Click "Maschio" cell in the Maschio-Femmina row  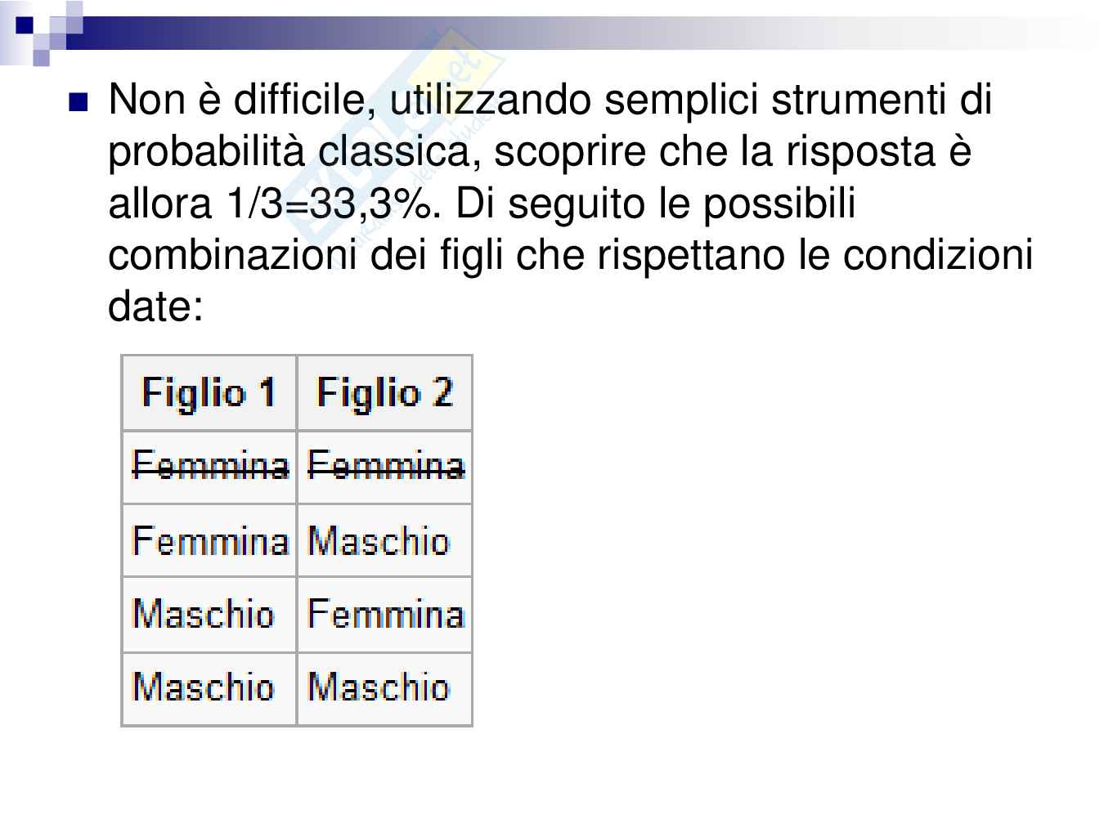[x=203, y=614]
